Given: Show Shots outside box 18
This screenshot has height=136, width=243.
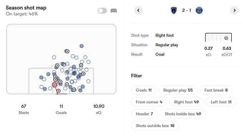Looking at the screenshot, I should click(155, 126).
